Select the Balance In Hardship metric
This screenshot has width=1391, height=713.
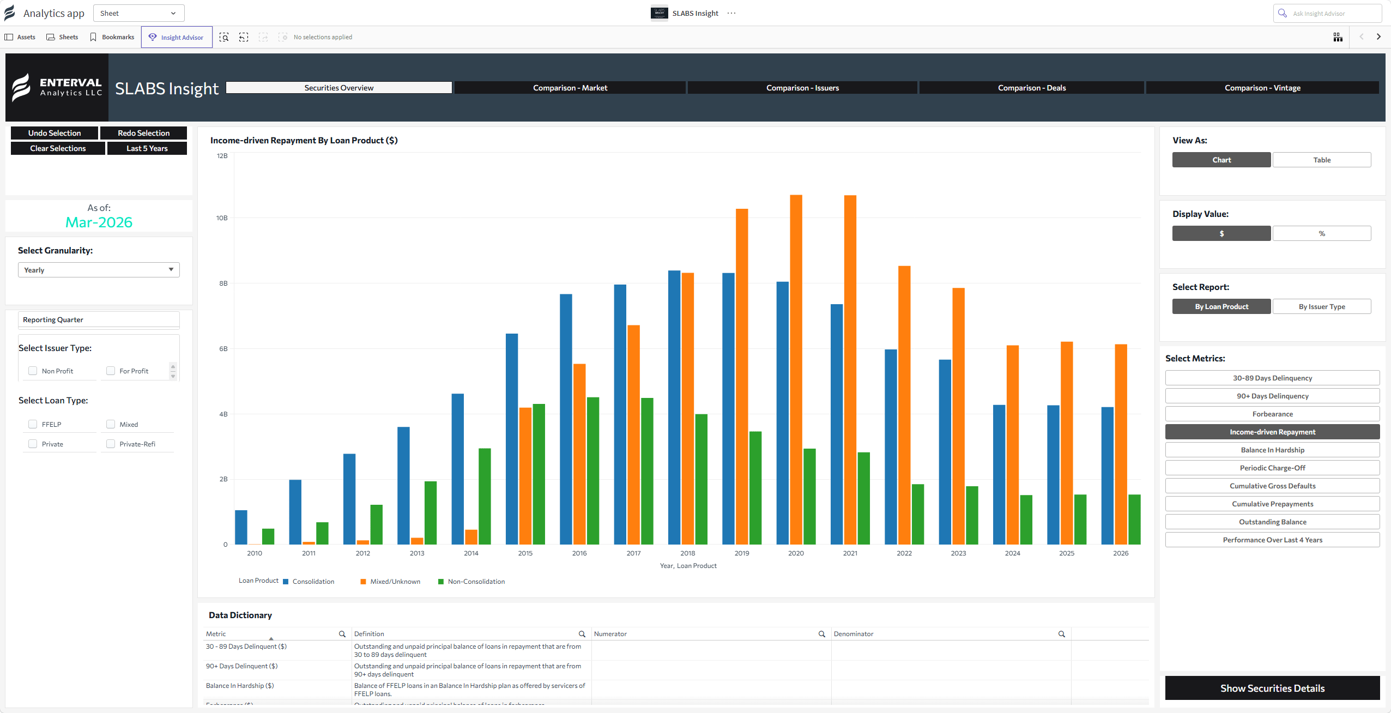pyautogui.click(x=1273, y=450)
